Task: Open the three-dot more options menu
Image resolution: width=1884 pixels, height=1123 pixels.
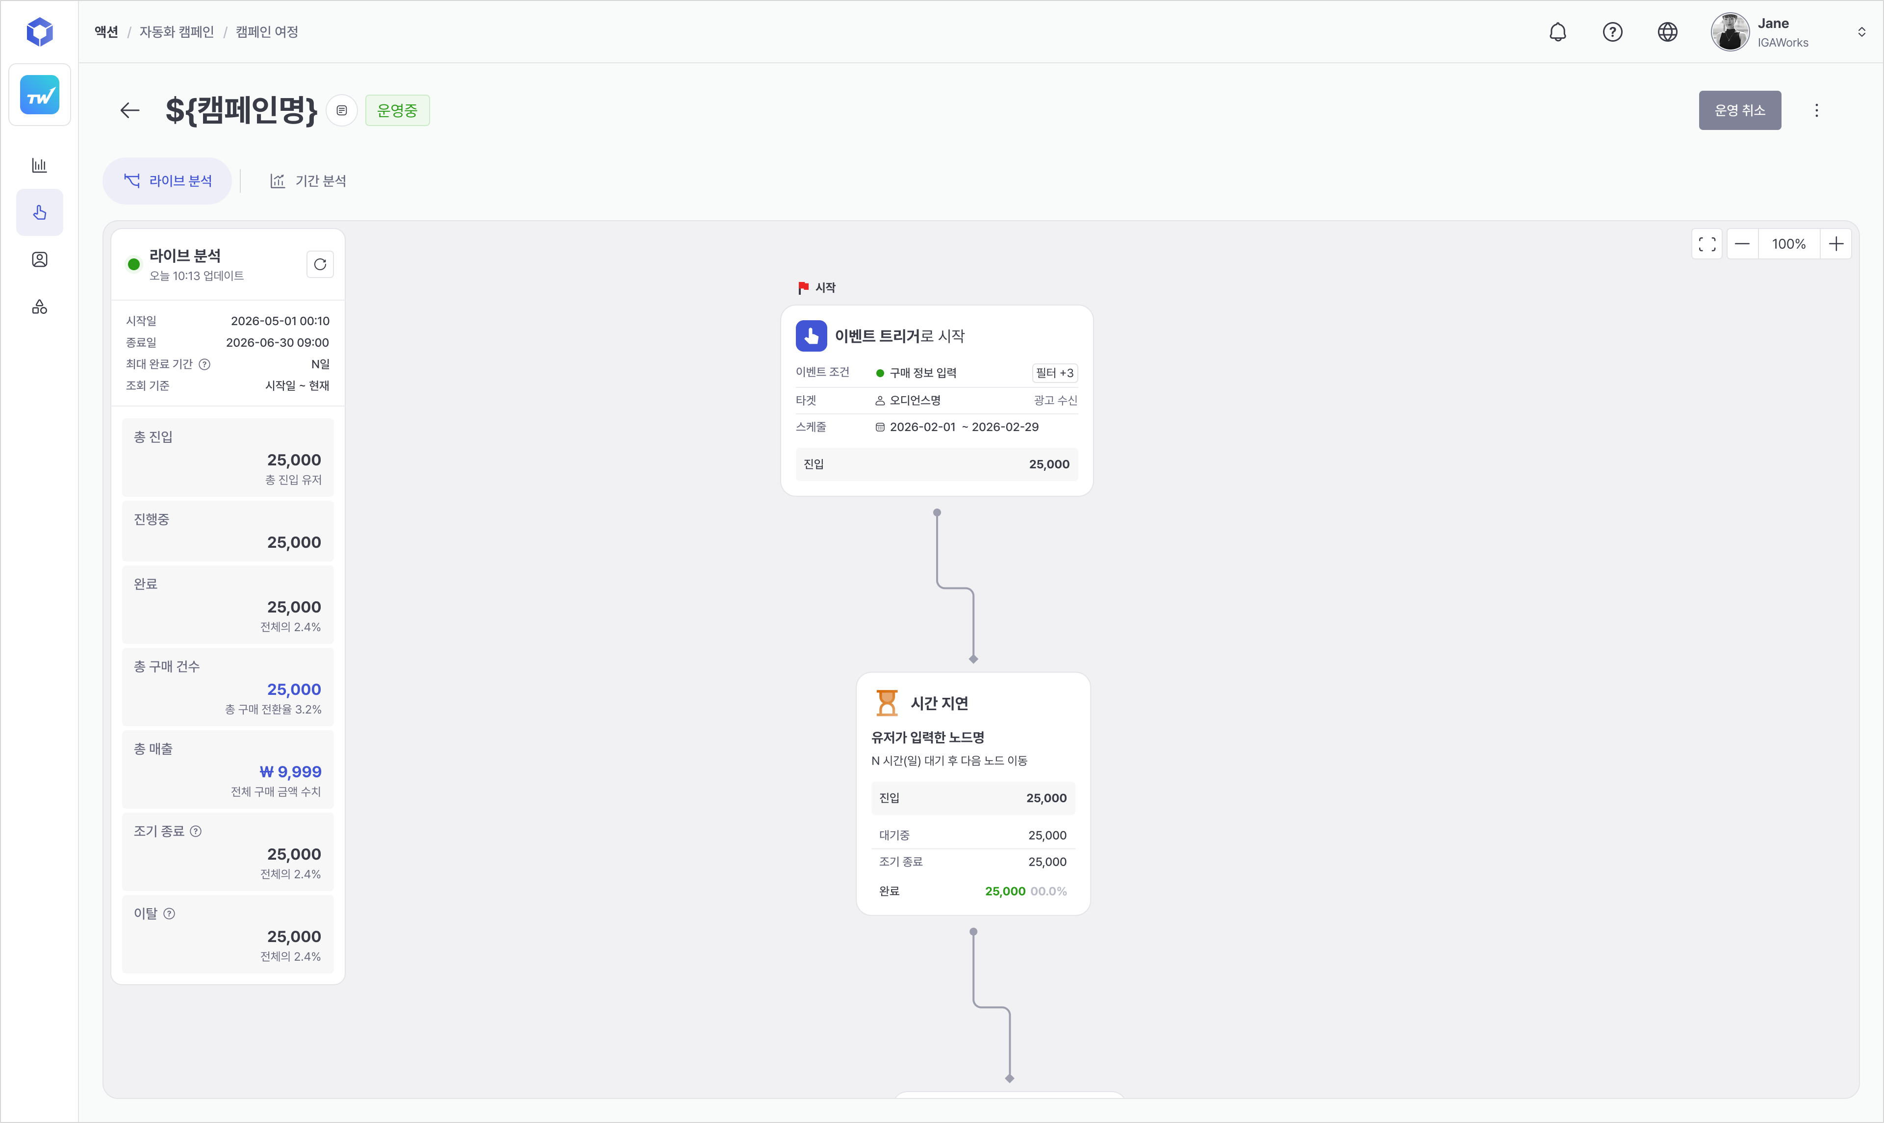Action: 1817,110
